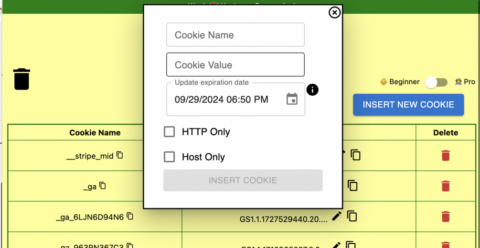Delete the _ga cookie row
Screen dimensions: 480x248
[445, 186]
